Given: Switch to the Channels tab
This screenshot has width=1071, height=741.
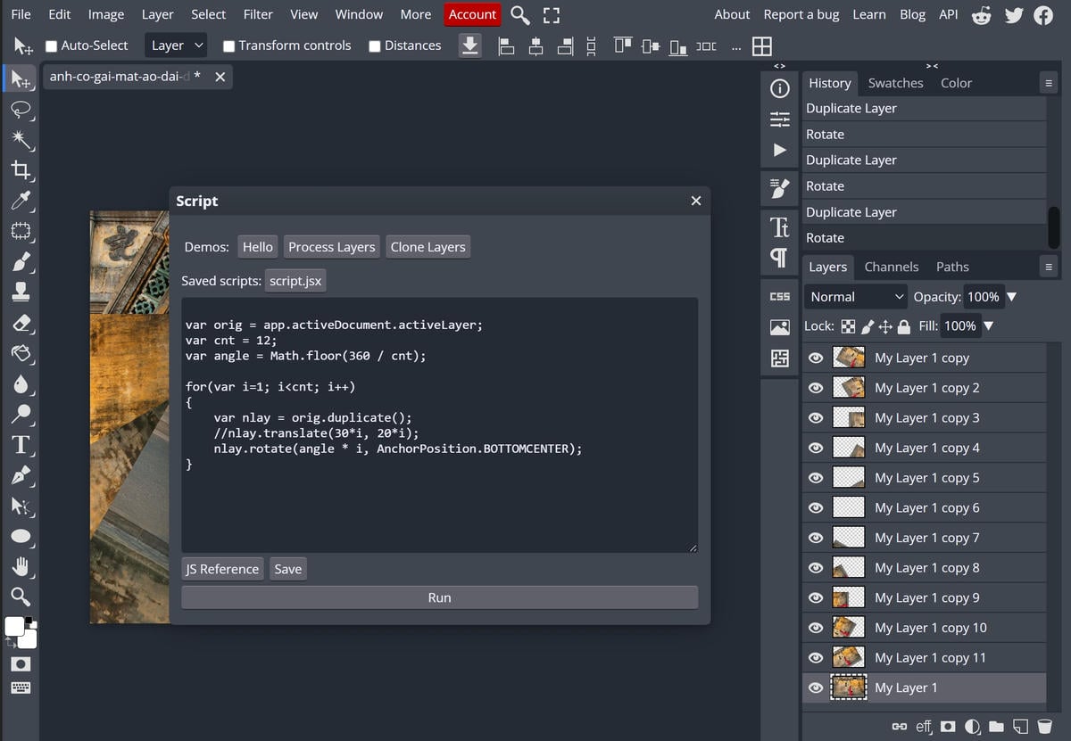Looking at the screenshot, I should click(x=891, y=267).
